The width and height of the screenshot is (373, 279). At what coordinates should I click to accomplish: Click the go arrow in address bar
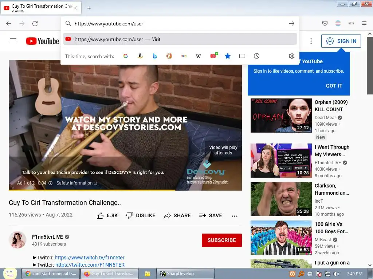click(x=292, y=24)
